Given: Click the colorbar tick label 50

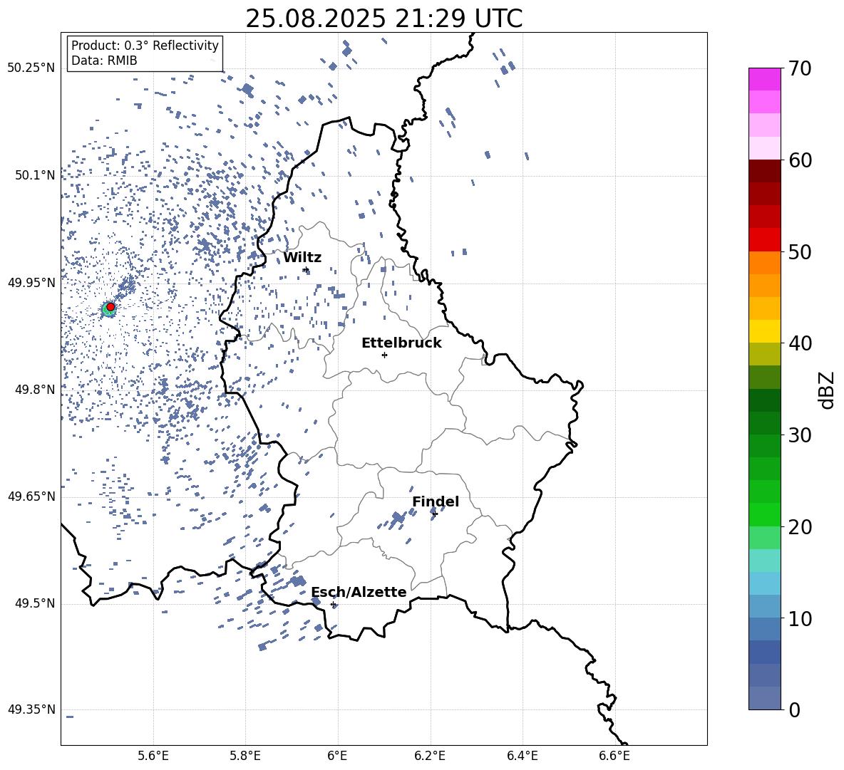Looking at the screenshot, I should coord(800,251).
